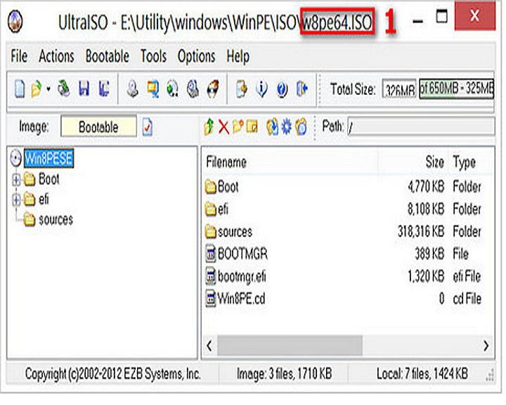
Task: Open the Tools menu
Action: click(153, 56)
